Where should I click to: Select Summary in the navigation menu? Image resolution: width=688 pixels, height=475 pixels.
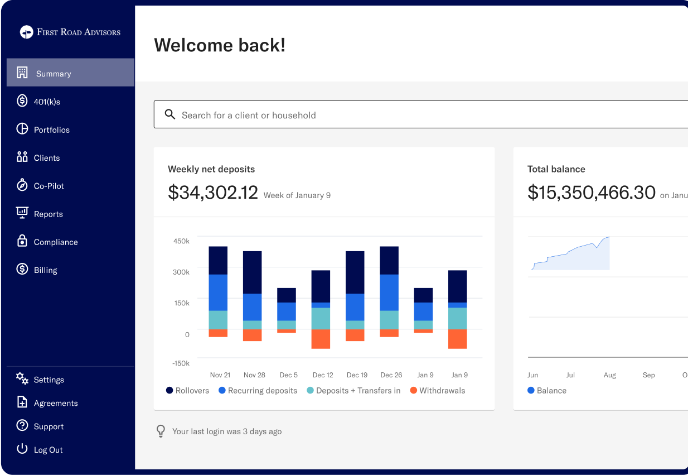click(x=54, y=73)
